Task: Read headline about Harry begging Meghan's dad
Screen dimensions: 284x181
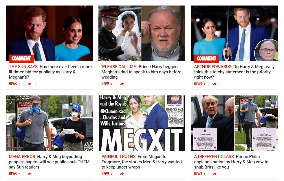Action: (141, 72)
